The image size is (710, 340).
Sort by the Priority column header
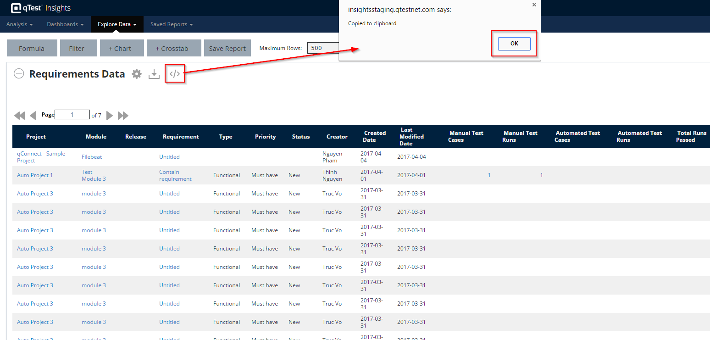click(x=266, y=137)
